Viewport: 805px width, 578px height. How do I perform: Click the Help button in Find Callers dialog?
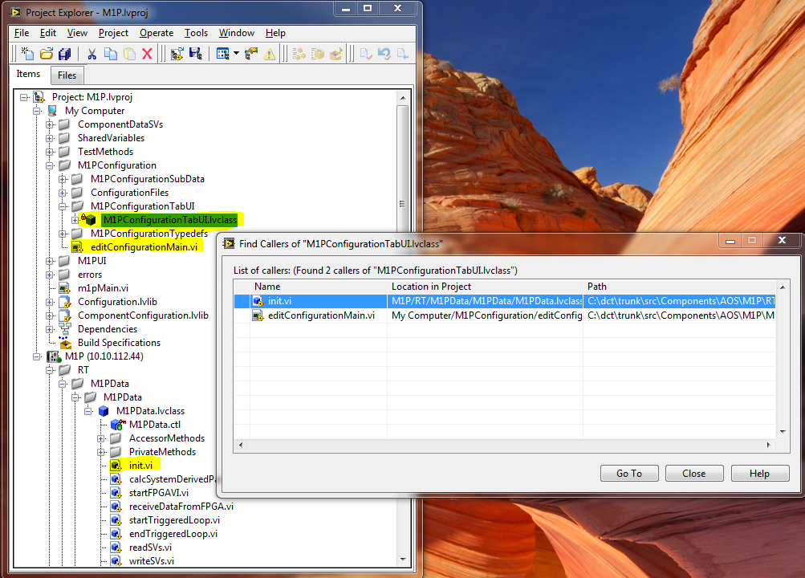[x=758, y=474]
